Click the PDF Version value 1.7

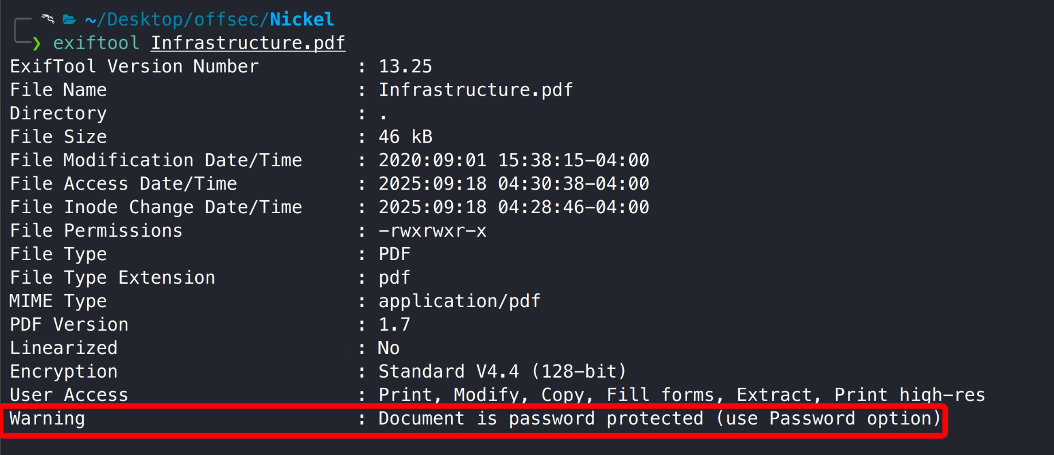click(x=394, y=325)
